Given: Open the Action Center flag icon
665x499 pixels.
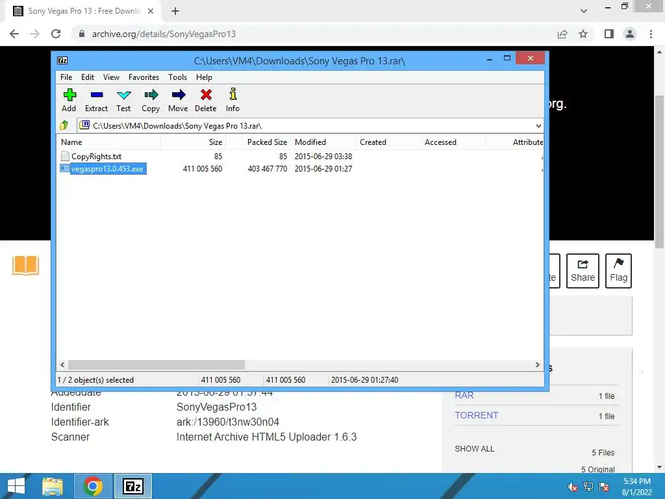Looking at the screenshot, I should (605, 487).
